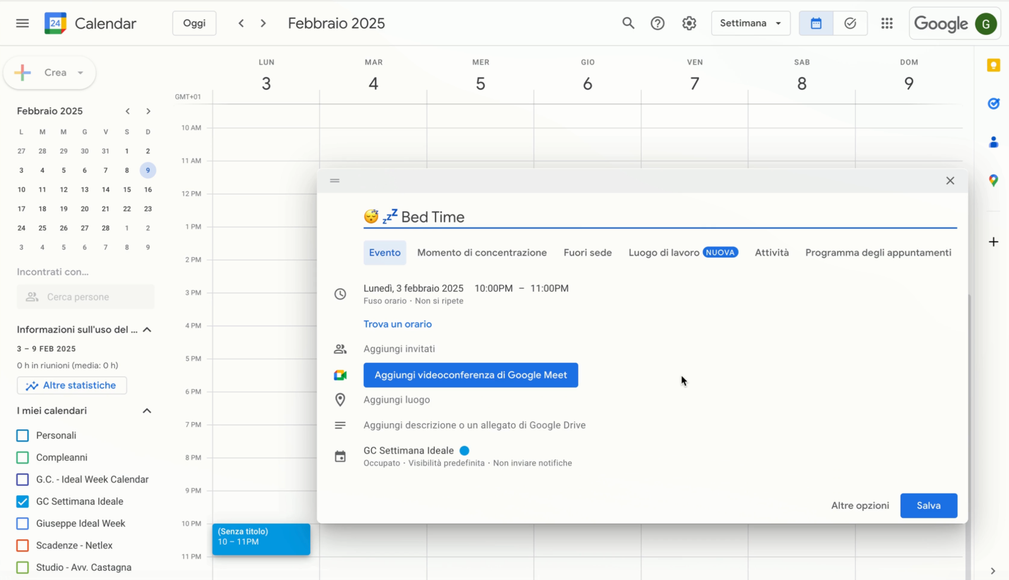Click the blue calendar color dot
The height and width of the screenshot is (580, 1009).
click(464, 451)
